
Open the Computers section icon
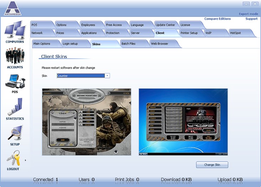[15, 30]
